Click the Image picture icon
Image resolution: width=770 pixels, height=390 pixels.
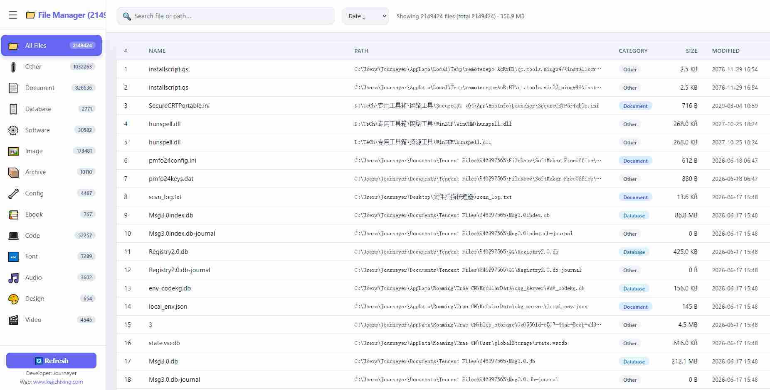click(x=13, y=151)
